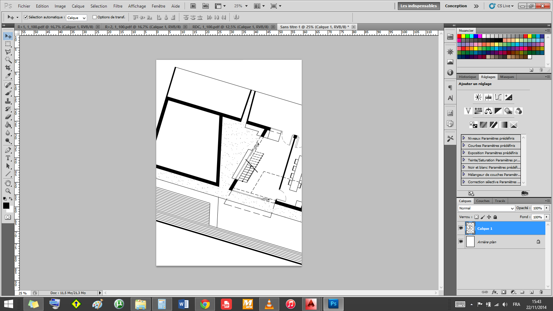Viewport: 553px width, 311px height.
Task: Add a Curves adjustment
Action: click(498, 97)
